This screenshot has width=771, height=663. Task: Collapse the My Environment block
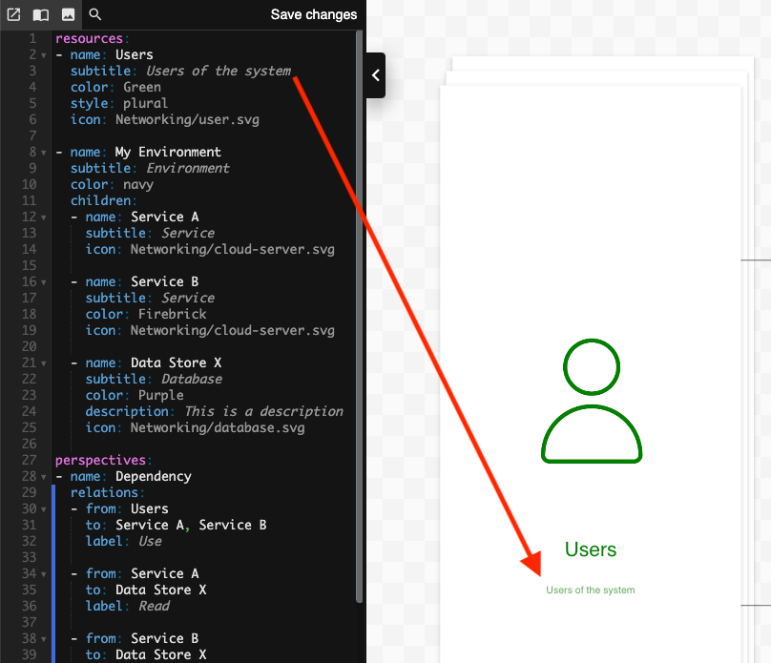(43, 152)
